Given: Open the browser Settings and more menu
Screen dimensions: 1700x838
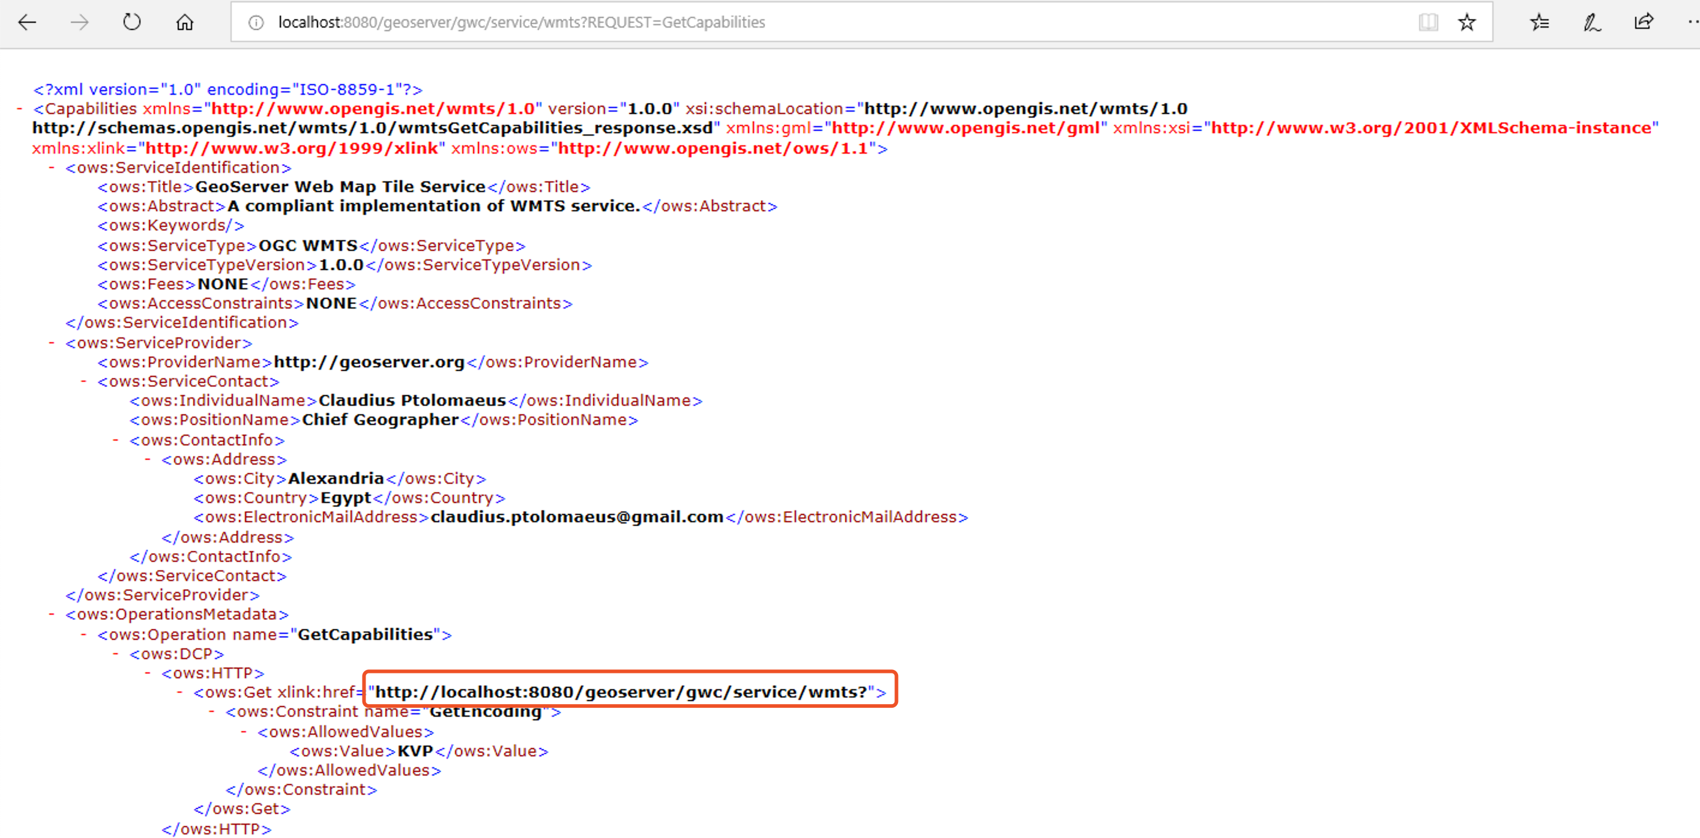Looking at the screenshot, I should pos(1692,22).
